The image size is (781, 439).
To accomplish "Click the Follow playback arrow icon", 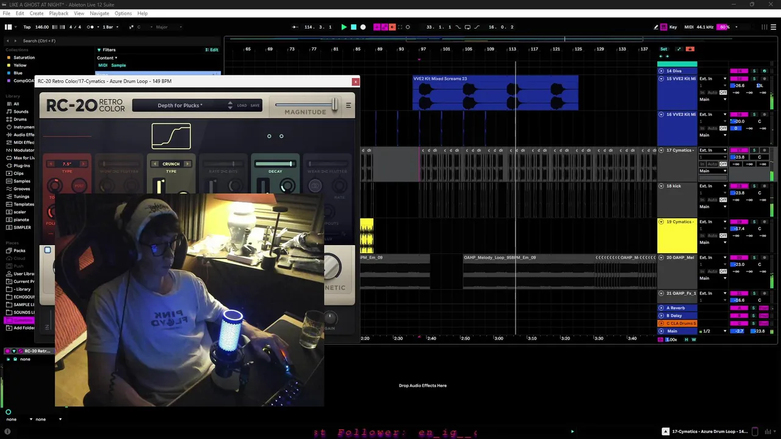I will pos(295,27).
